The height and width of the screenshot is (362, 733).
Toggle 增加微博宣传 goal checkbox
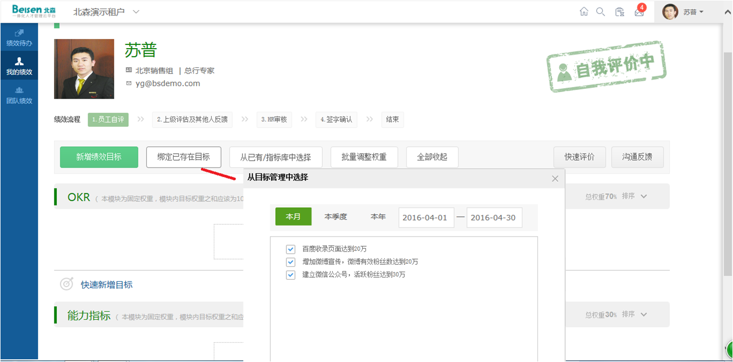click(291, 262)
